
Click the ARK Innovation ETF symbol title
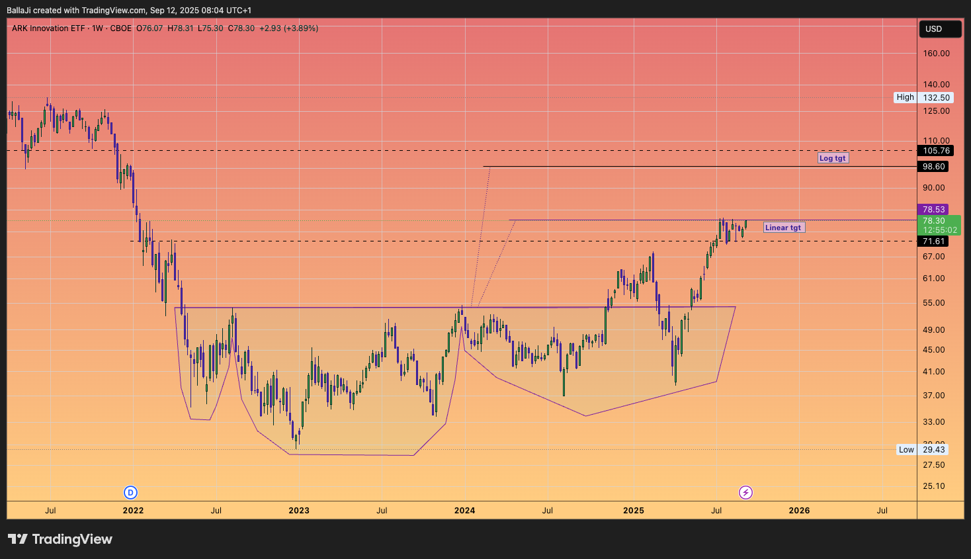pos(50,28)
